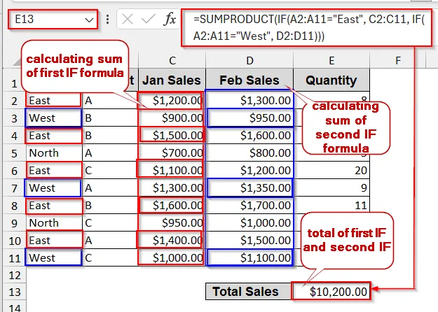This screenshot has height=312, width=438.
Task: Click the formula bar resize dots handle
Action: pos(107,20)
